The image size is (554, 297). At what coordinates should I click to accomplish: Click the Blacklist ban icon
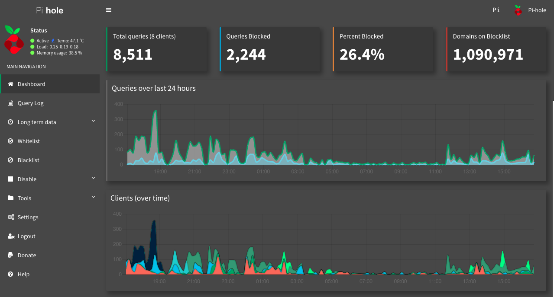click(x=11, y=160)
